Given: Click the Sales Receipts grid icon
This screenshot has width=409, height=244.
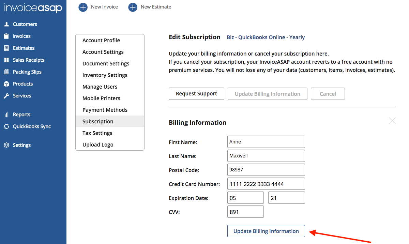Looking at the screenshot, I should click(6, 60).
